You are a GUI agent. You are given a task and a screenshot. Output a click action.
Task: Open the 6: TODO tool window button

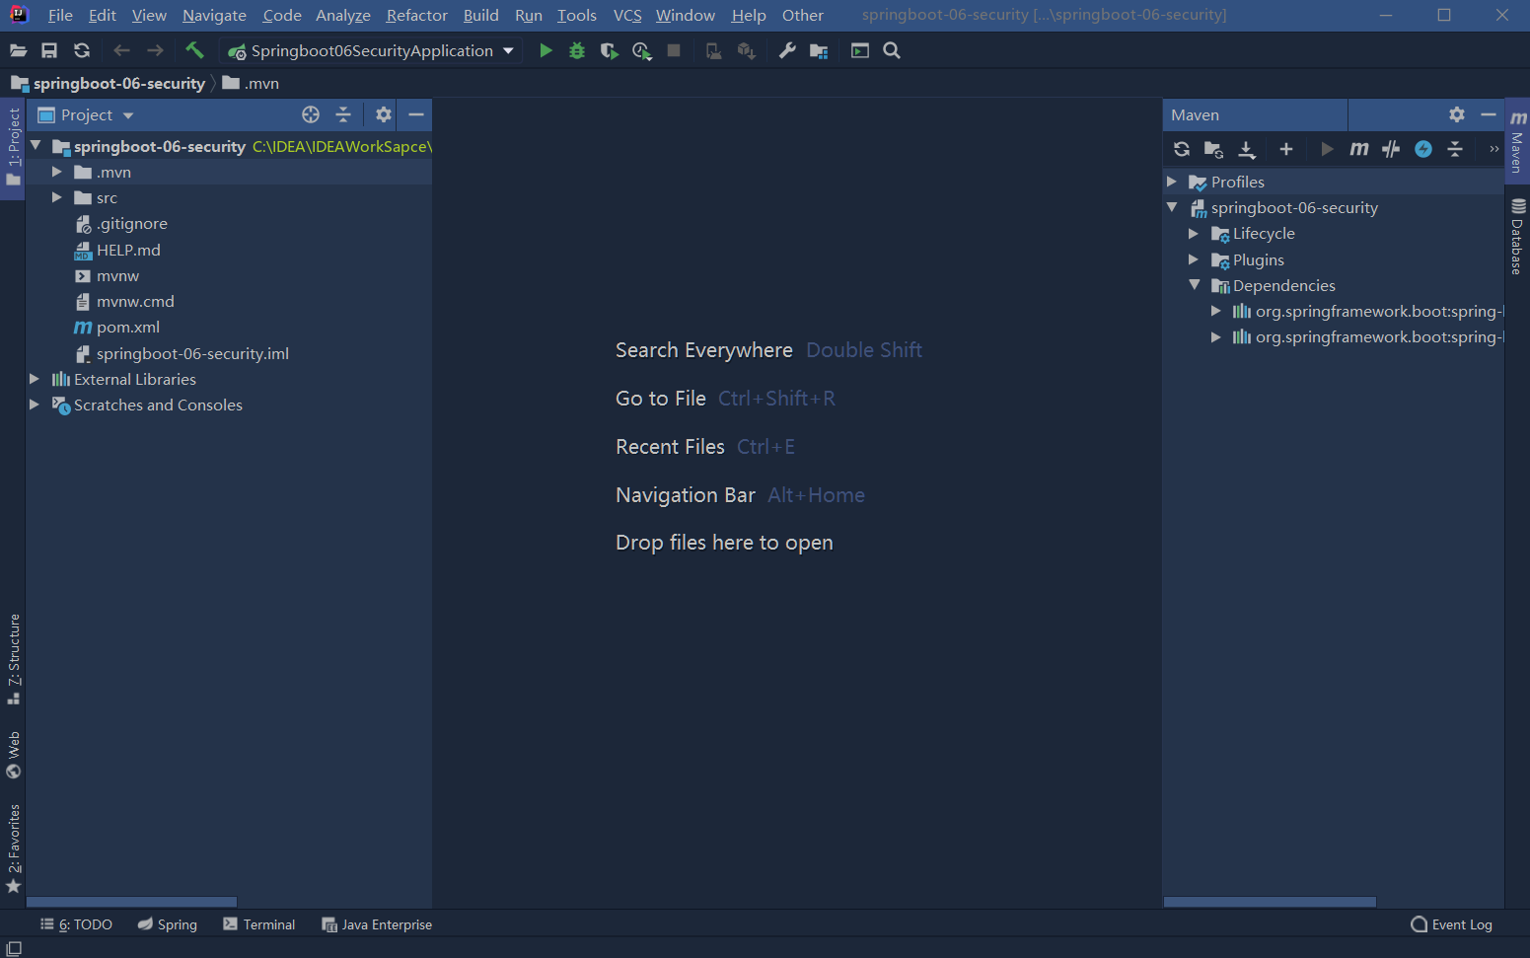pos(76,924)
